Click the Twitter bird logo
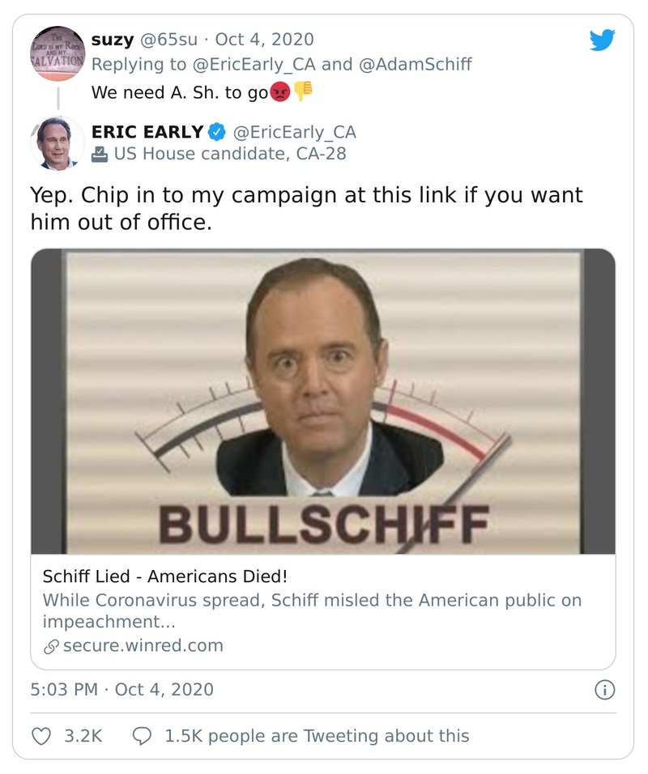Screen dimensions: 648x774 (602, 40)
